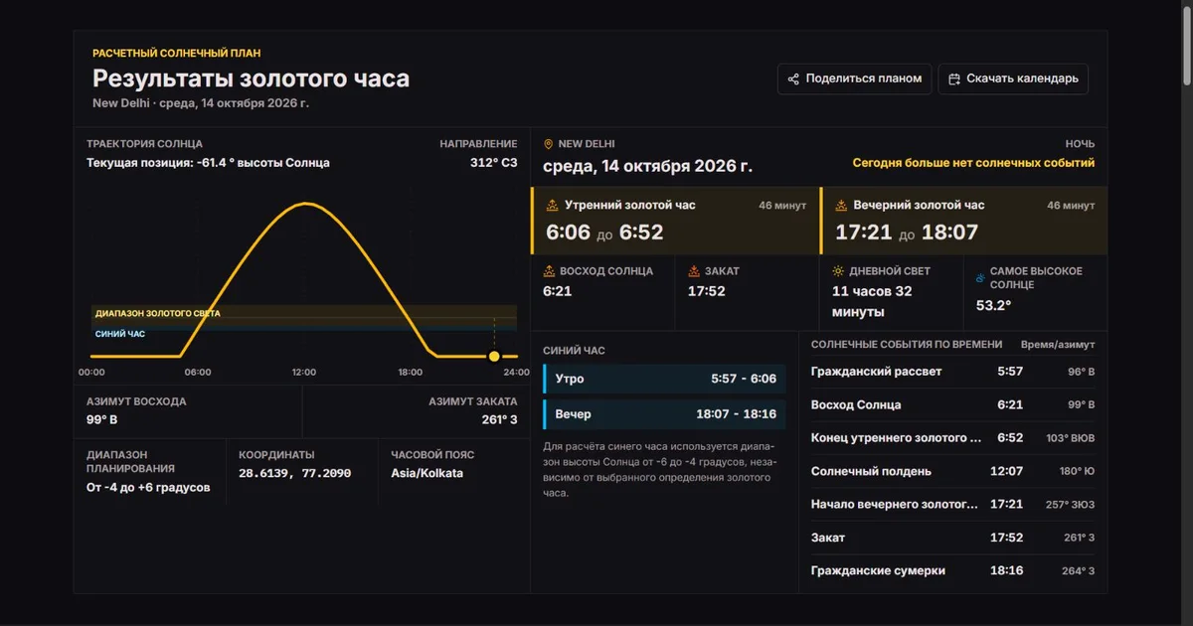The height and width of the screenshot is (626, 1193).
Task: Click the icon next to ВОСХОД СОЛНЦА
Action: click(x=549, y=270)
